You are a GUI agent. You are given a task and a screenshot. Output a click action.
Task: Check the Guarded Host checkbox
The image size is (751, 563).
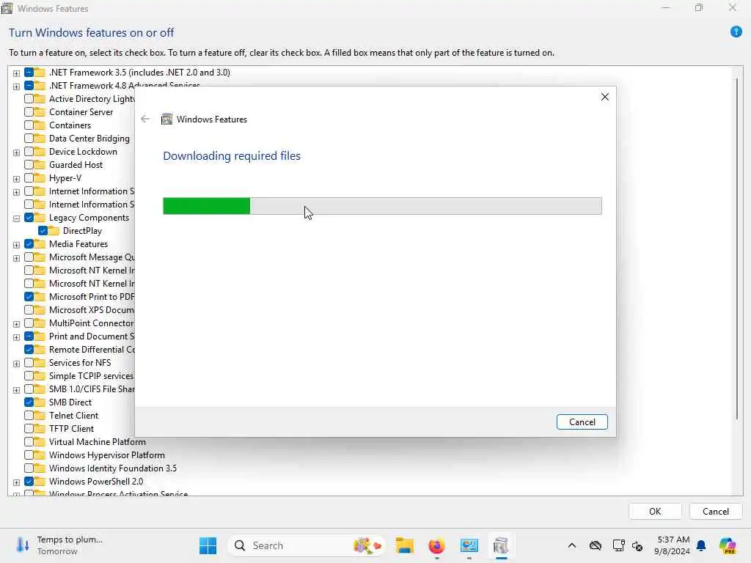[29, 165]
